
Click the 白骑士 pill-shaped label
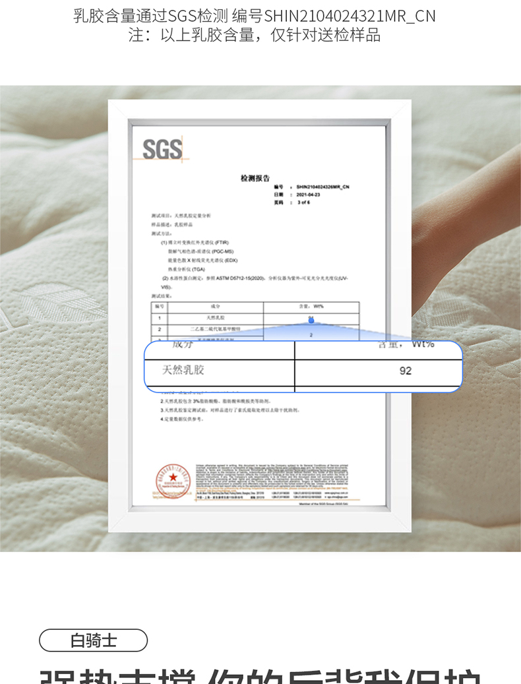[x=93, y=640]
